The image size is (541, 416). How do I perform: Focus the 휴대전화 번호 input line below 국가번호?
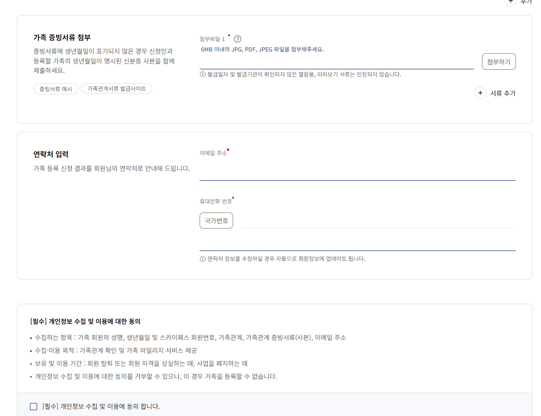tap(358, 242)
